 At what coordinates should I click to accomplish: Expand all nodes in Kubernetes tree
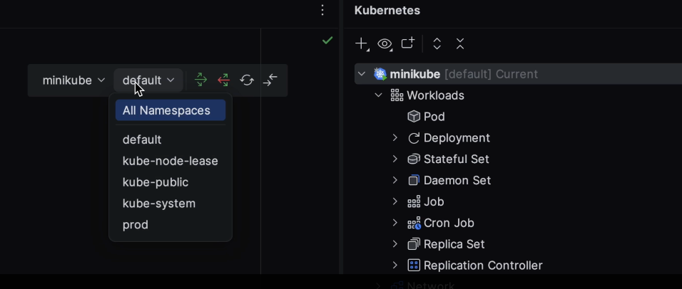click(437, 44)
